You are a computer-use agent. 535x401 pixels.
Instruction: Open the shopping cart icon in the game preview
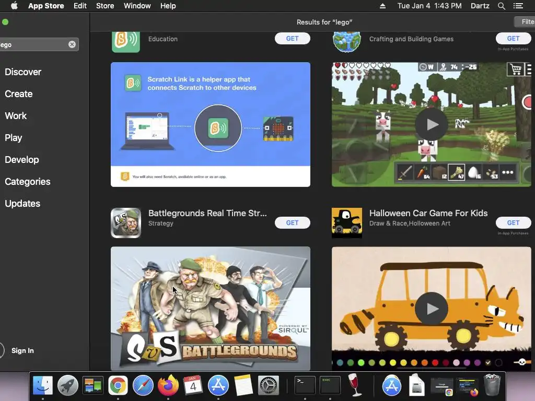[x=516, y=69]
